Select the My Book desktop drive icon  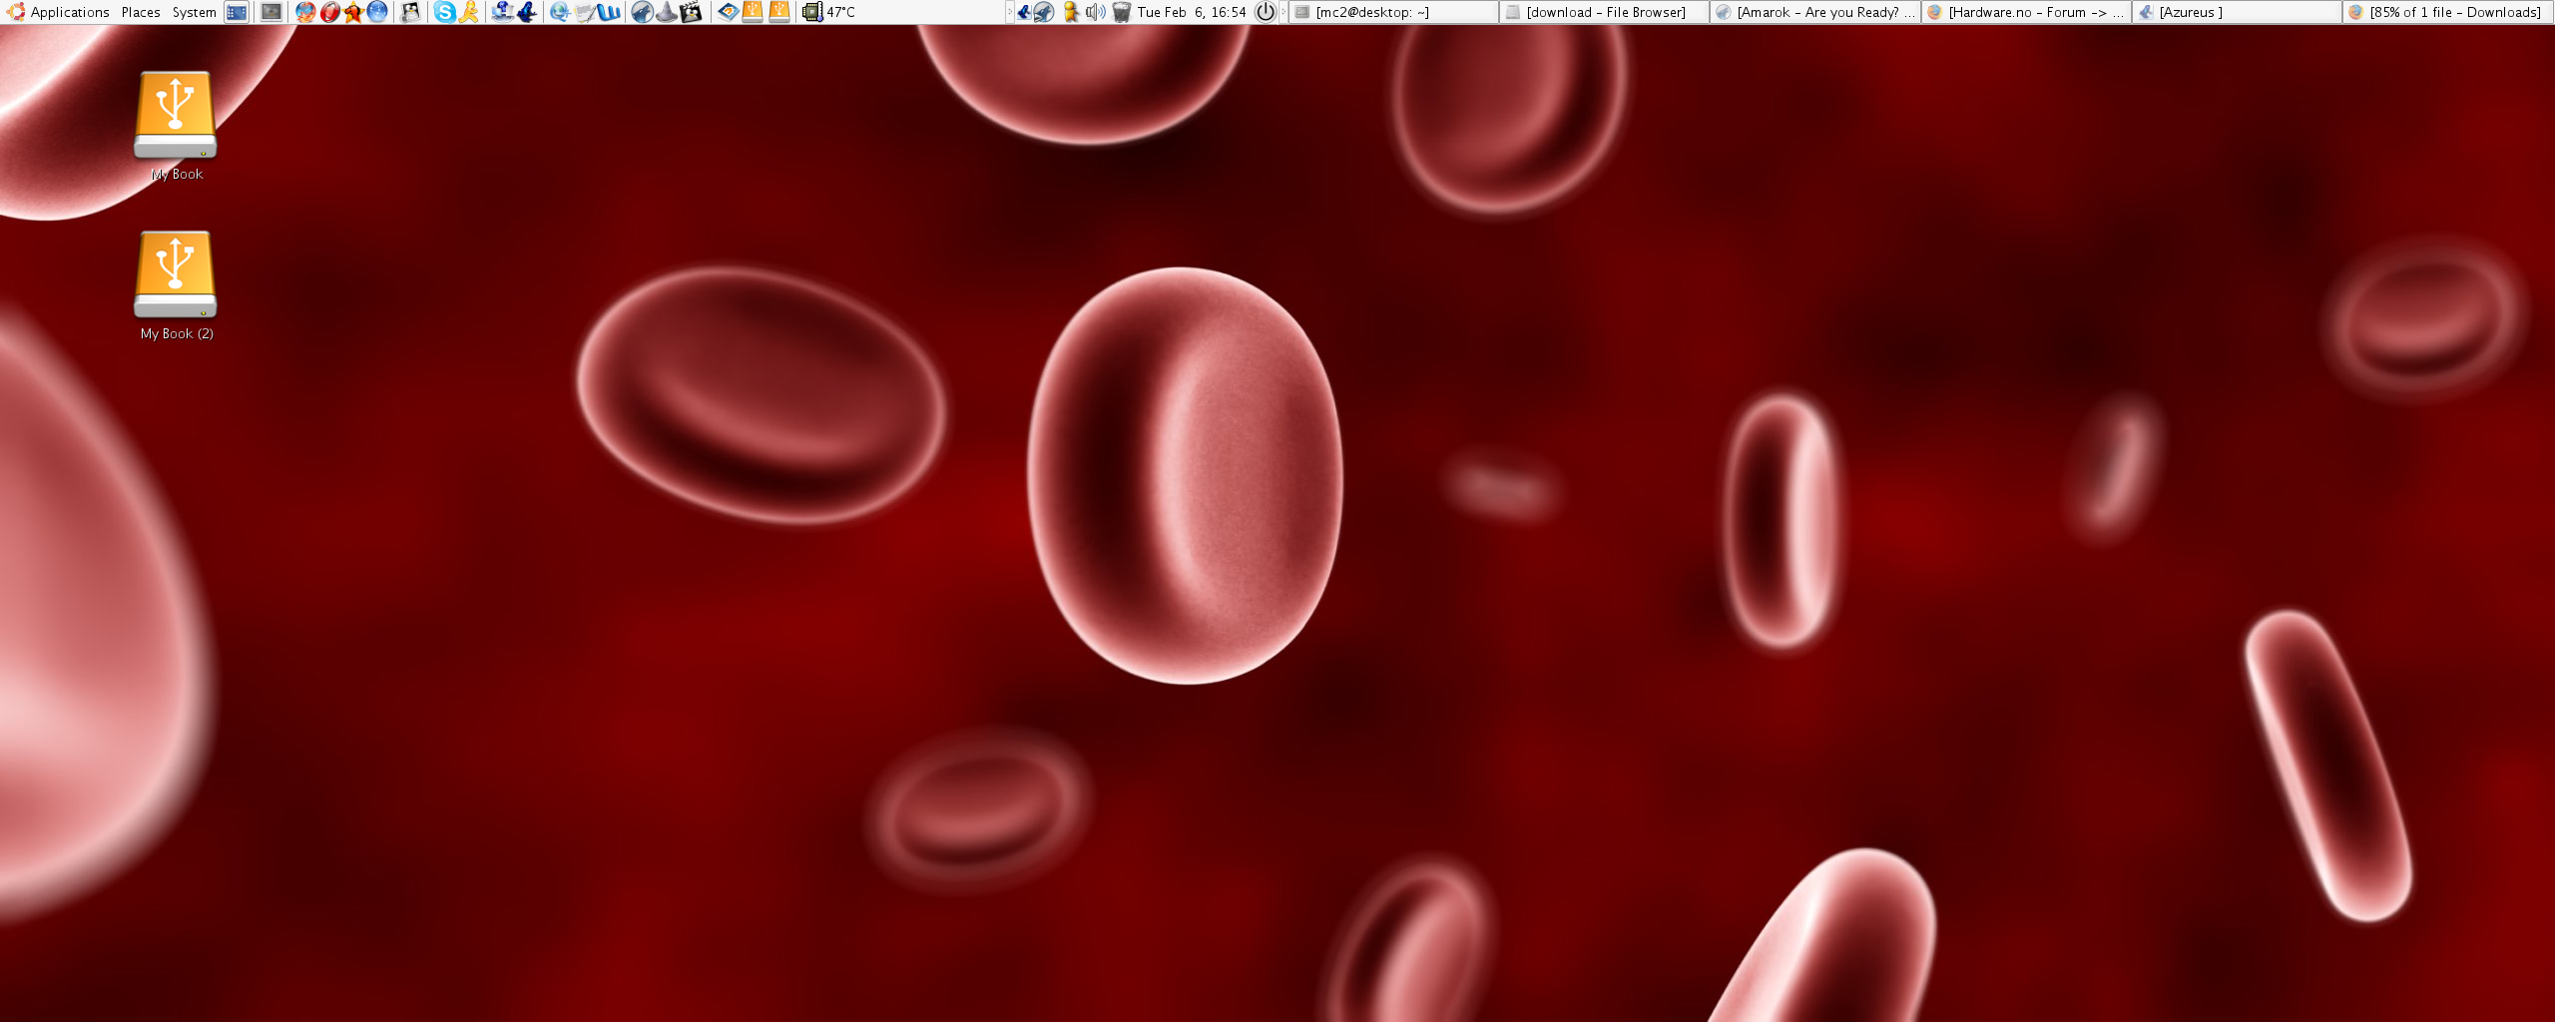pyautogui.click(x=176, y=115)
